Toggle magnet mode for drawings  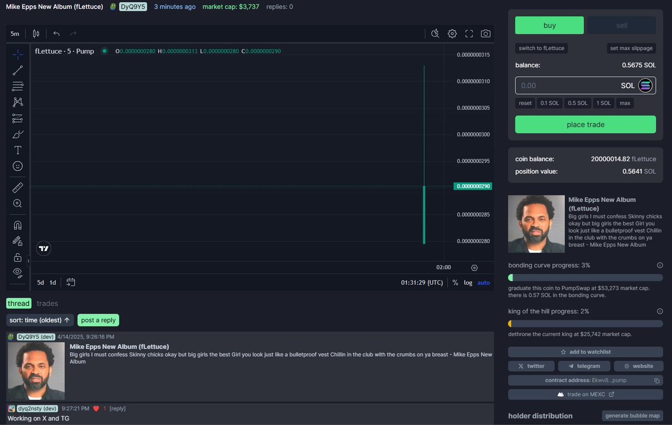click(x=17, y=225)
